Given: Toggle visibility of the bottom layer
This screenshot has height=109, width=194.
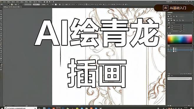Looking at the screenshot, I should 168,52.
